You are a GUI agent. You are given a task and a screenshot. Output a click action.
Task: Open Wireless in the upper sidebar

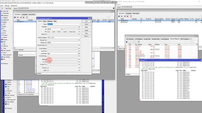(x=5, y=18)
